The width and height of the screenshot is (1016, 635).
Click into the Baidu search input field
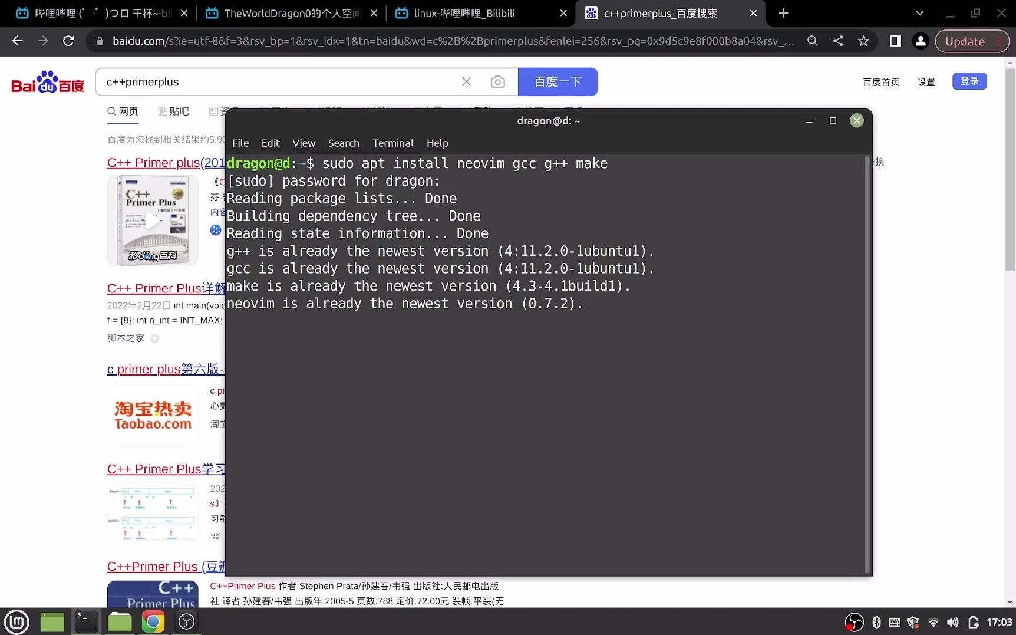pos(277,82)
